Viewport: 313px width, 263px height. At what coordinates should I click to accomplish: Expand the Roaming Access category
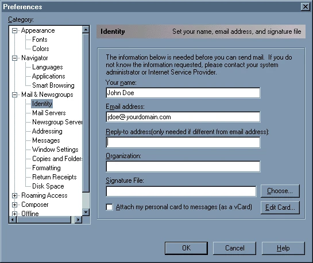click(14, 195)
